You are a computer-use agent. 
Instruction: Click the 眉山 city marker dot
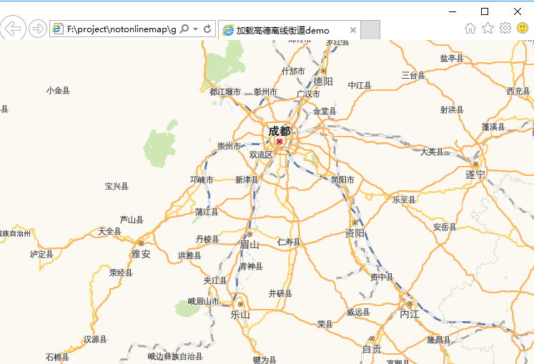point(249,234)
